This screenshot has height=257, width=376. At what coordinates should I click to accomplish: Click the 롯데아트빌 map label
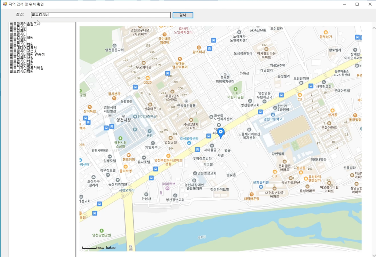pyautogui.click(x=342, y=91)
